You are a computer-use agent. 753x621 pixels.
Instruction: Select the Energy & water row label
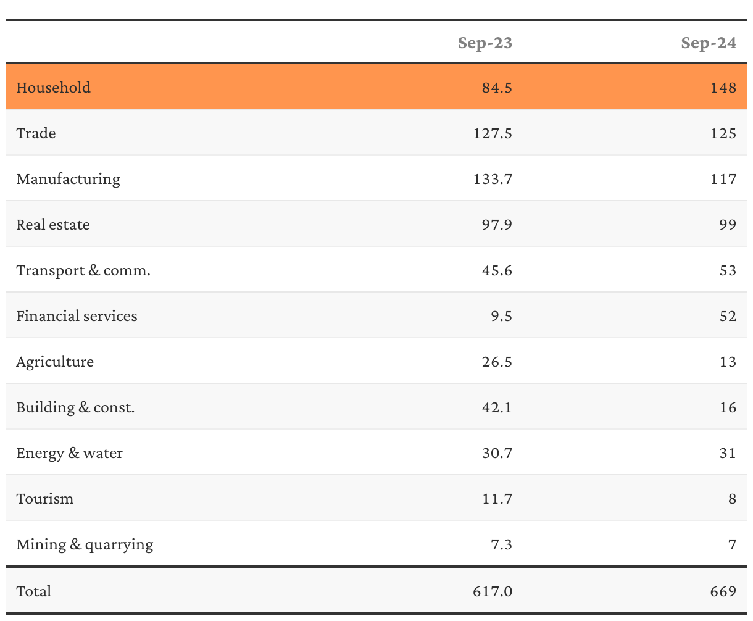pos(70,453)
